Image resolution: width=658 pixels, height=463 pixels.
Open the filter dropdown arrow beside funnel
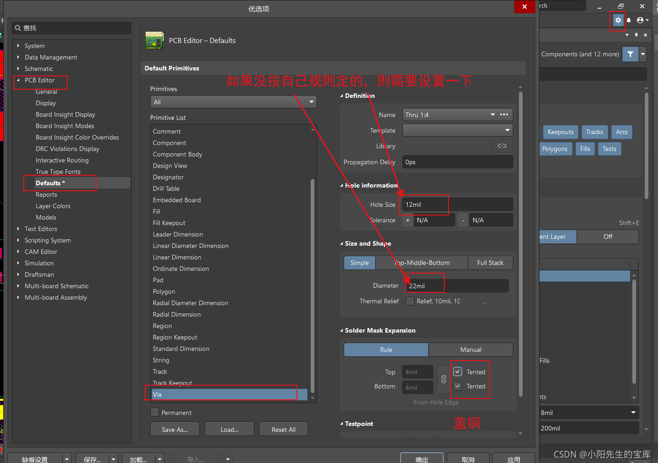click(x=643, y=54)
